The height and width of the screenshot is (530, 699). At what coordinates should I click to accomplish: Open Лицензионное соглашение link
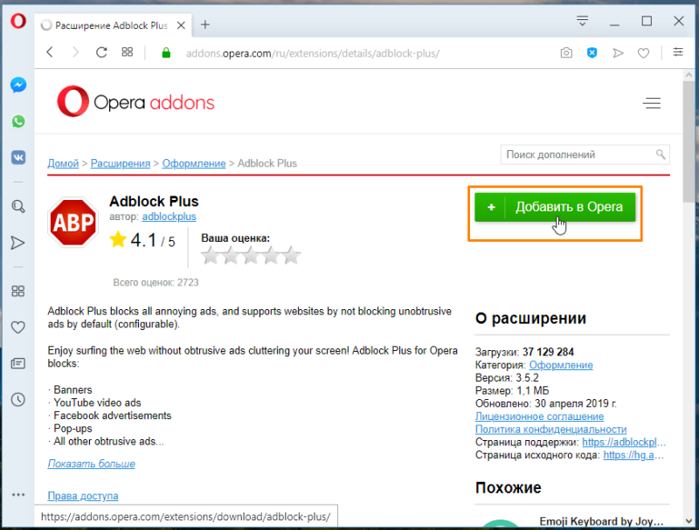(539, 416)
